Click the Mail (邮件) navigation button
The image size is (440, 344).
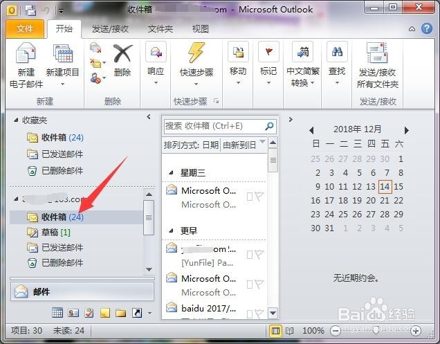tap(82, 291)
